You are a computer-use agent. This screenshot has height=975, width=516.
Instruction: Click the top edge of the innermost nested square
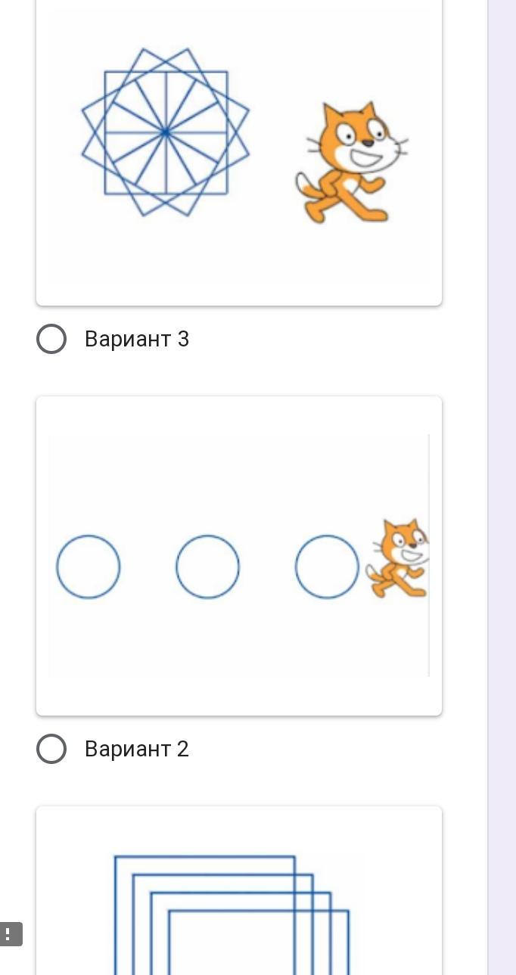[x=257, y=911]
